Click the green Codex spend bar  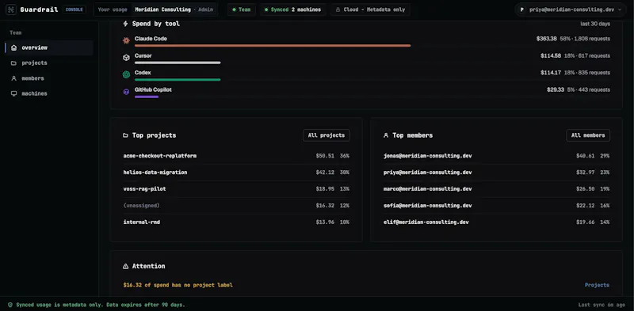(178, 80)
